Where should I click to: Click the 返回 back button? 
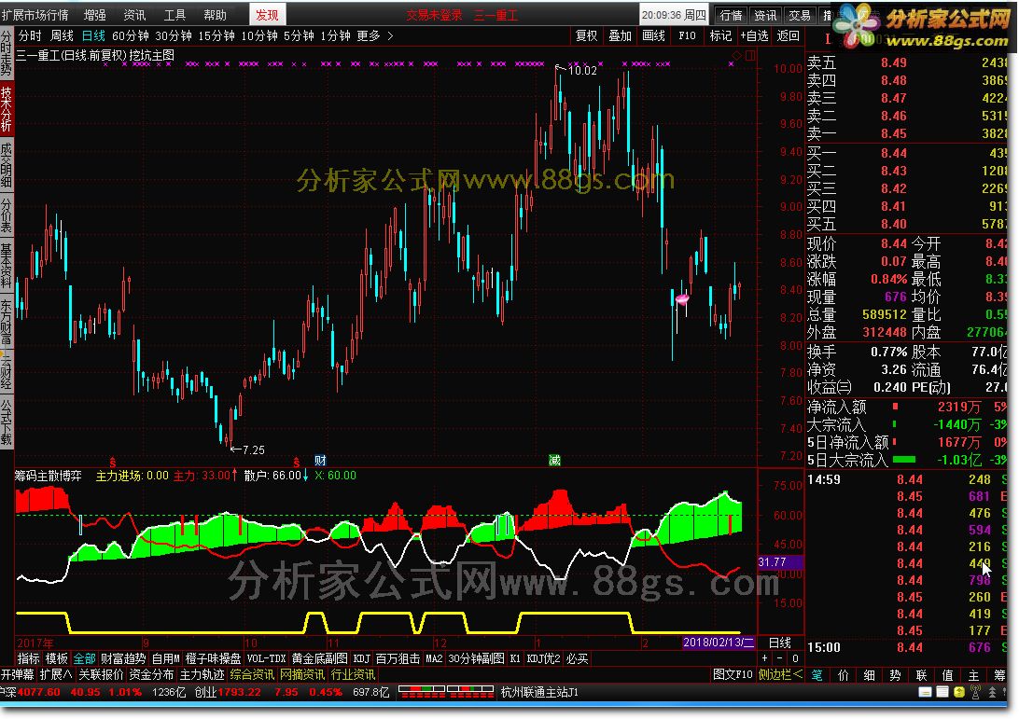click(789, 35)
